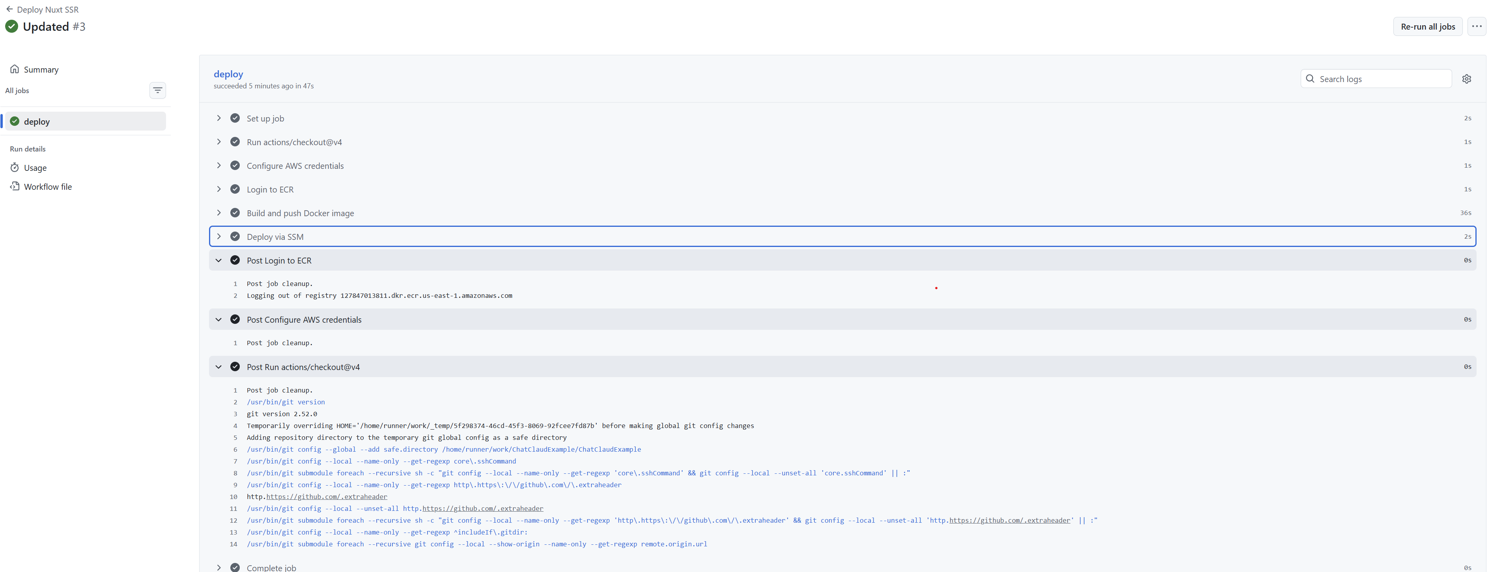Open https://github.com/.extraheader link on log line 10

tap(327, 497)
